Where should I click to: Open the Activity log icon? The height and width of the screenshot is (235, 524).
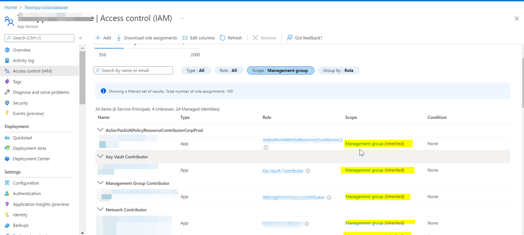coord(7,61)
